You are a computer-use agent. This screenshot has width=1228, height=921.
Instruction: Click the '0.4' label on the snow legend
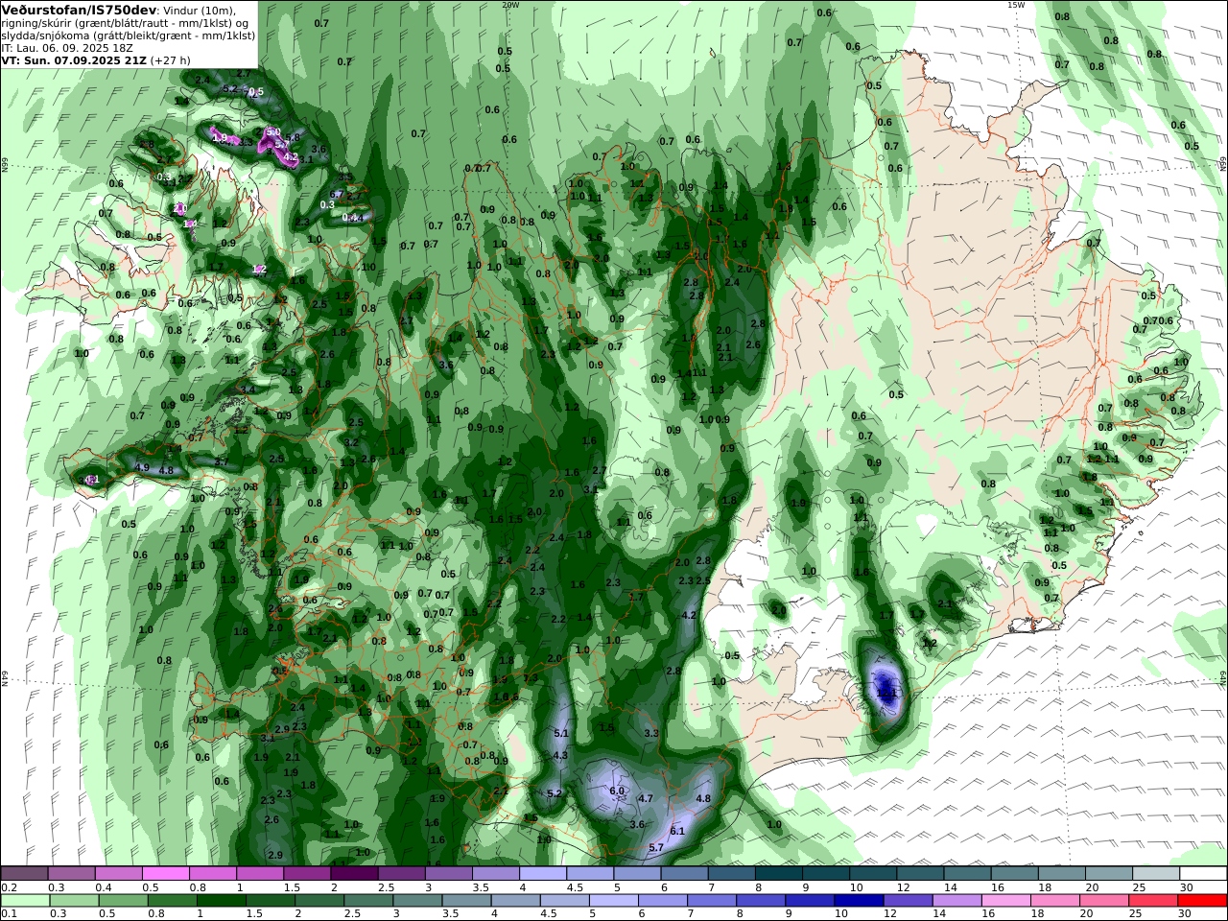click(103, 887)
